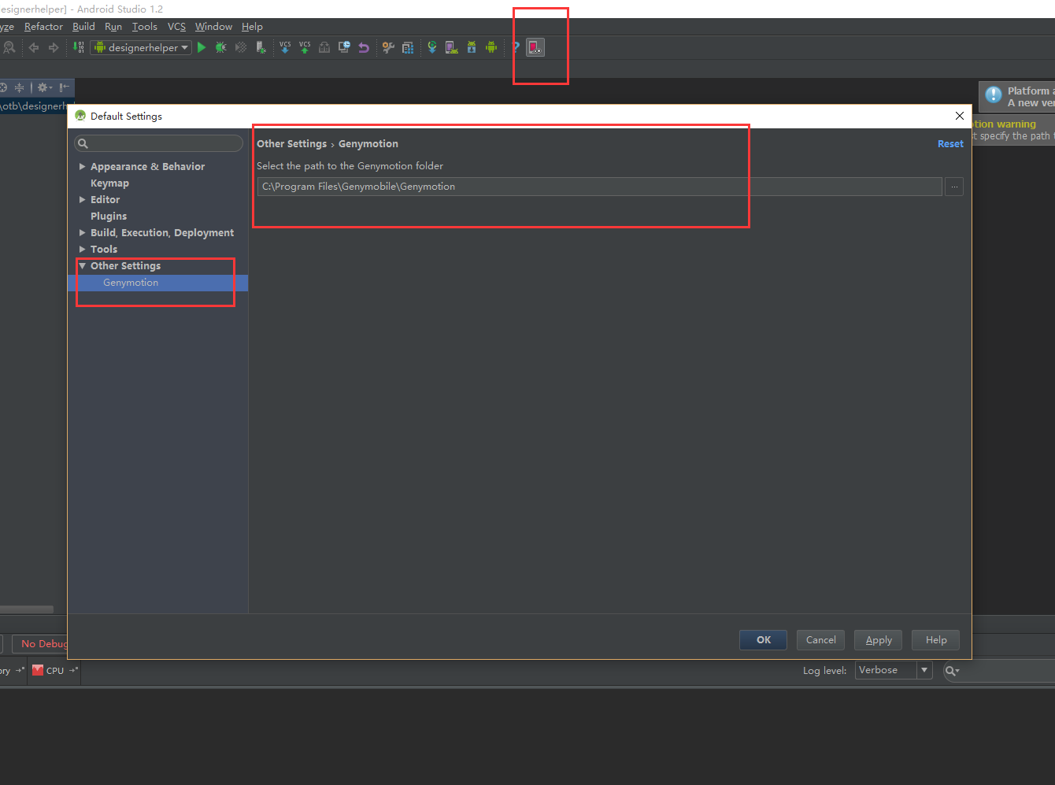Close the Default Settings dialog
1055x785 pixels.
[959, 116]
